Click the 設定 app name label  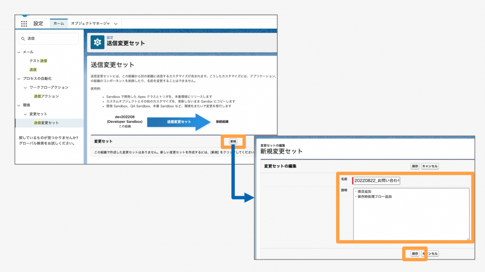38,24
